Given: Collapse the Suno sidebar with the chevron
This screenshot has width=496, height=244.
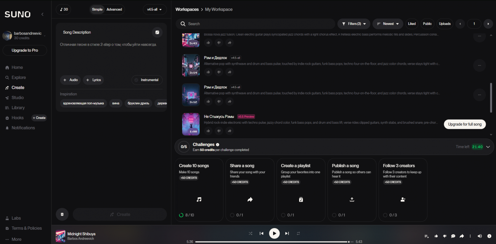Looking at the screenshot, I should (42, 14).
